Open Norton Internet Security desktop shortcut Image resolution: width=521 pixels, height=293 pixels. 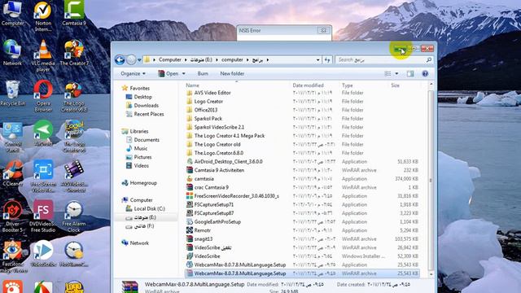click(x=43, y=16)
